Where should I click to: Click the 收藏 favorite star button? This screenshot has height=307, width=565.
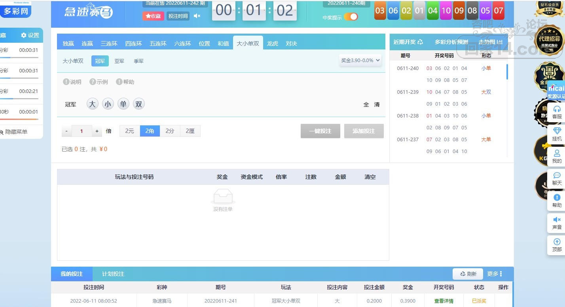tap(153, 16)
